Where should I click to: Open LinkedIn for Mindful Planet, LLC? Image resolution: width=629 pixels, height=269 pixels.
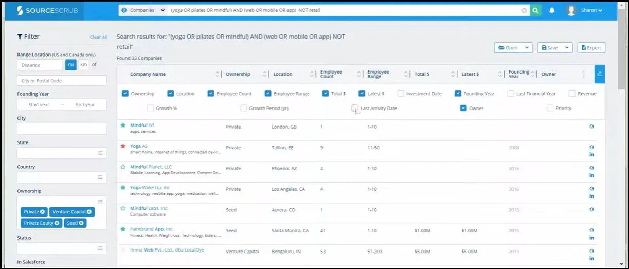tap(591, 175)
